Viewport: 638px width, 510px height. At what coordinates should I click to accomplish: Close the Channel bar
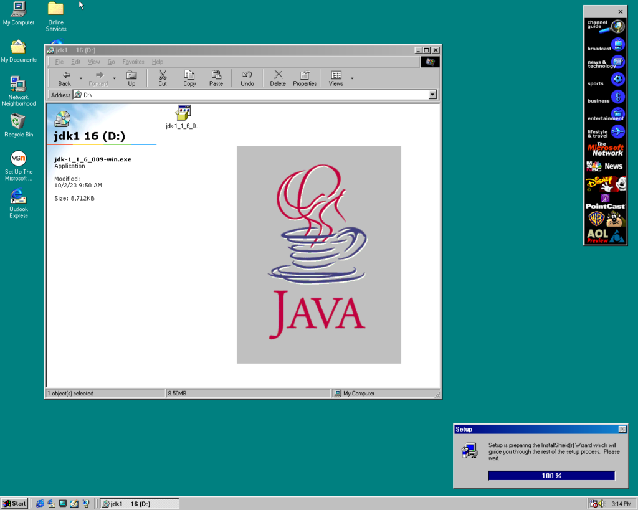tap(621, 12)
